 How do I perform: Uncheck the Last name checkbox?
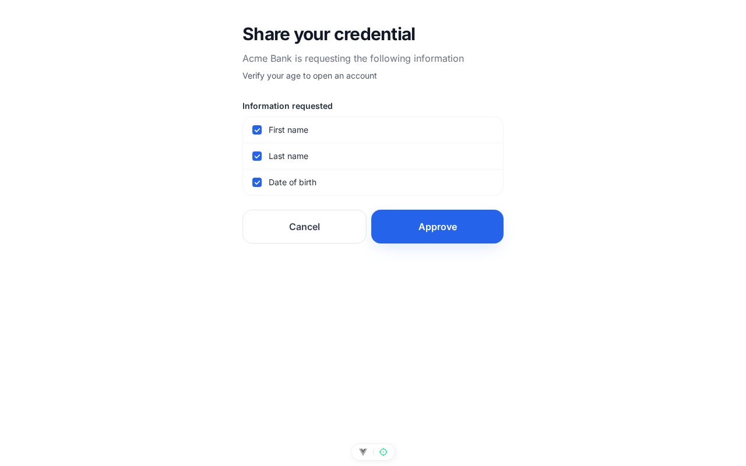point(257,156)
